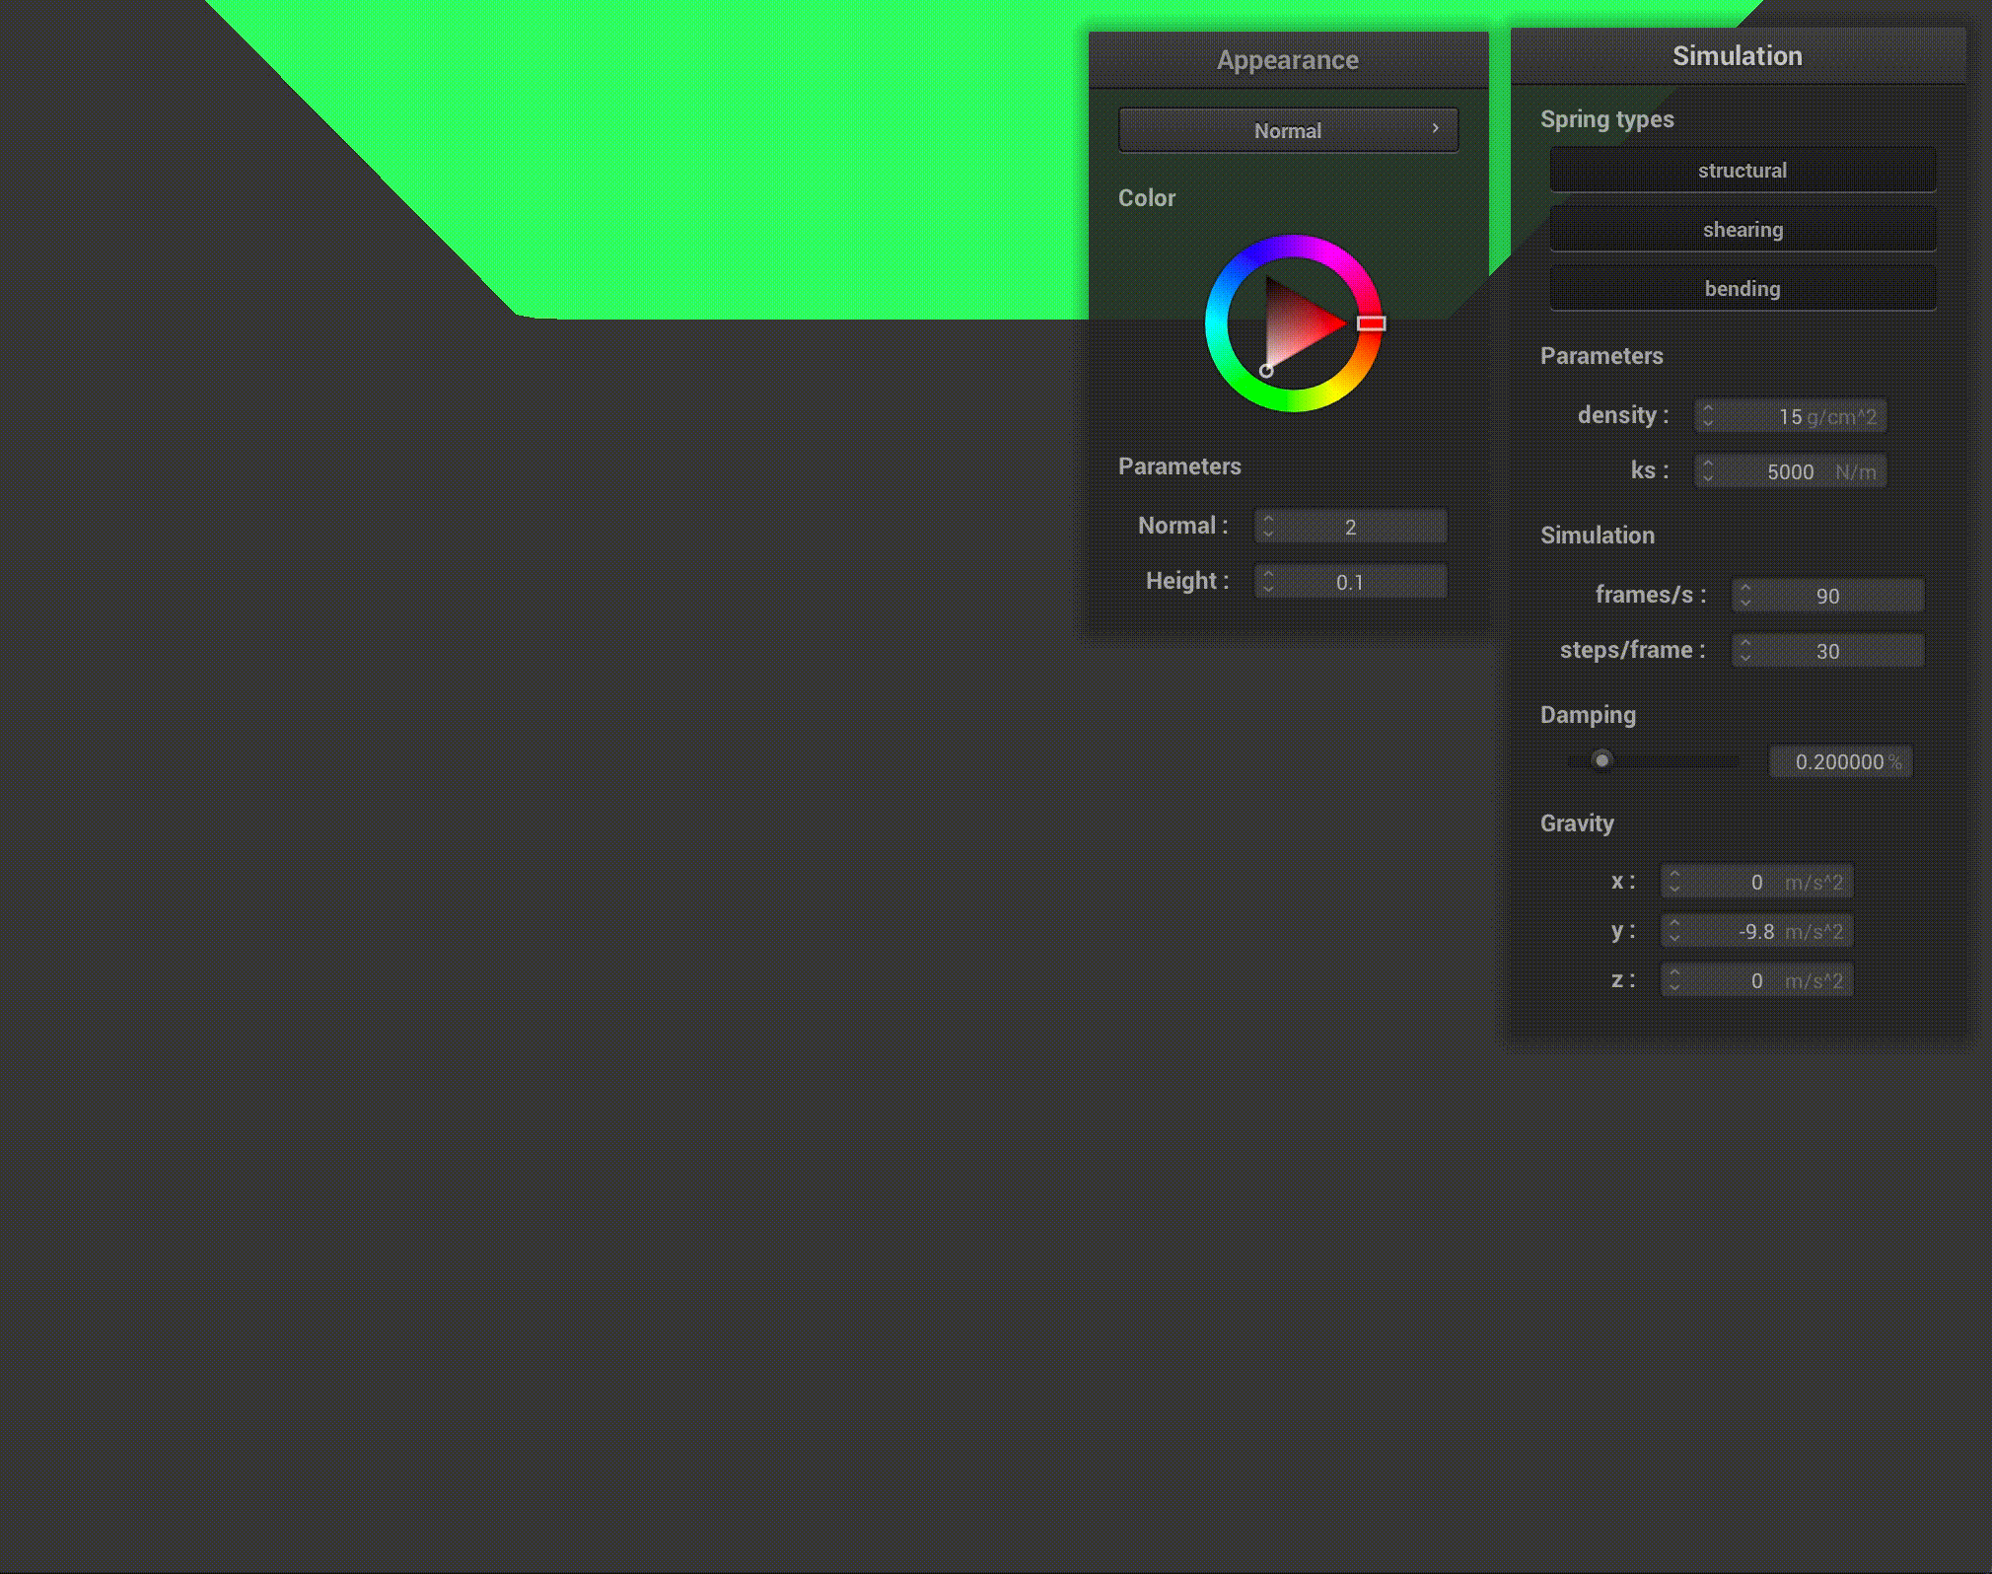1992x1574 pixels.
Task: Click the Height parameter stepper arrows
Action: click(1268, 582)
